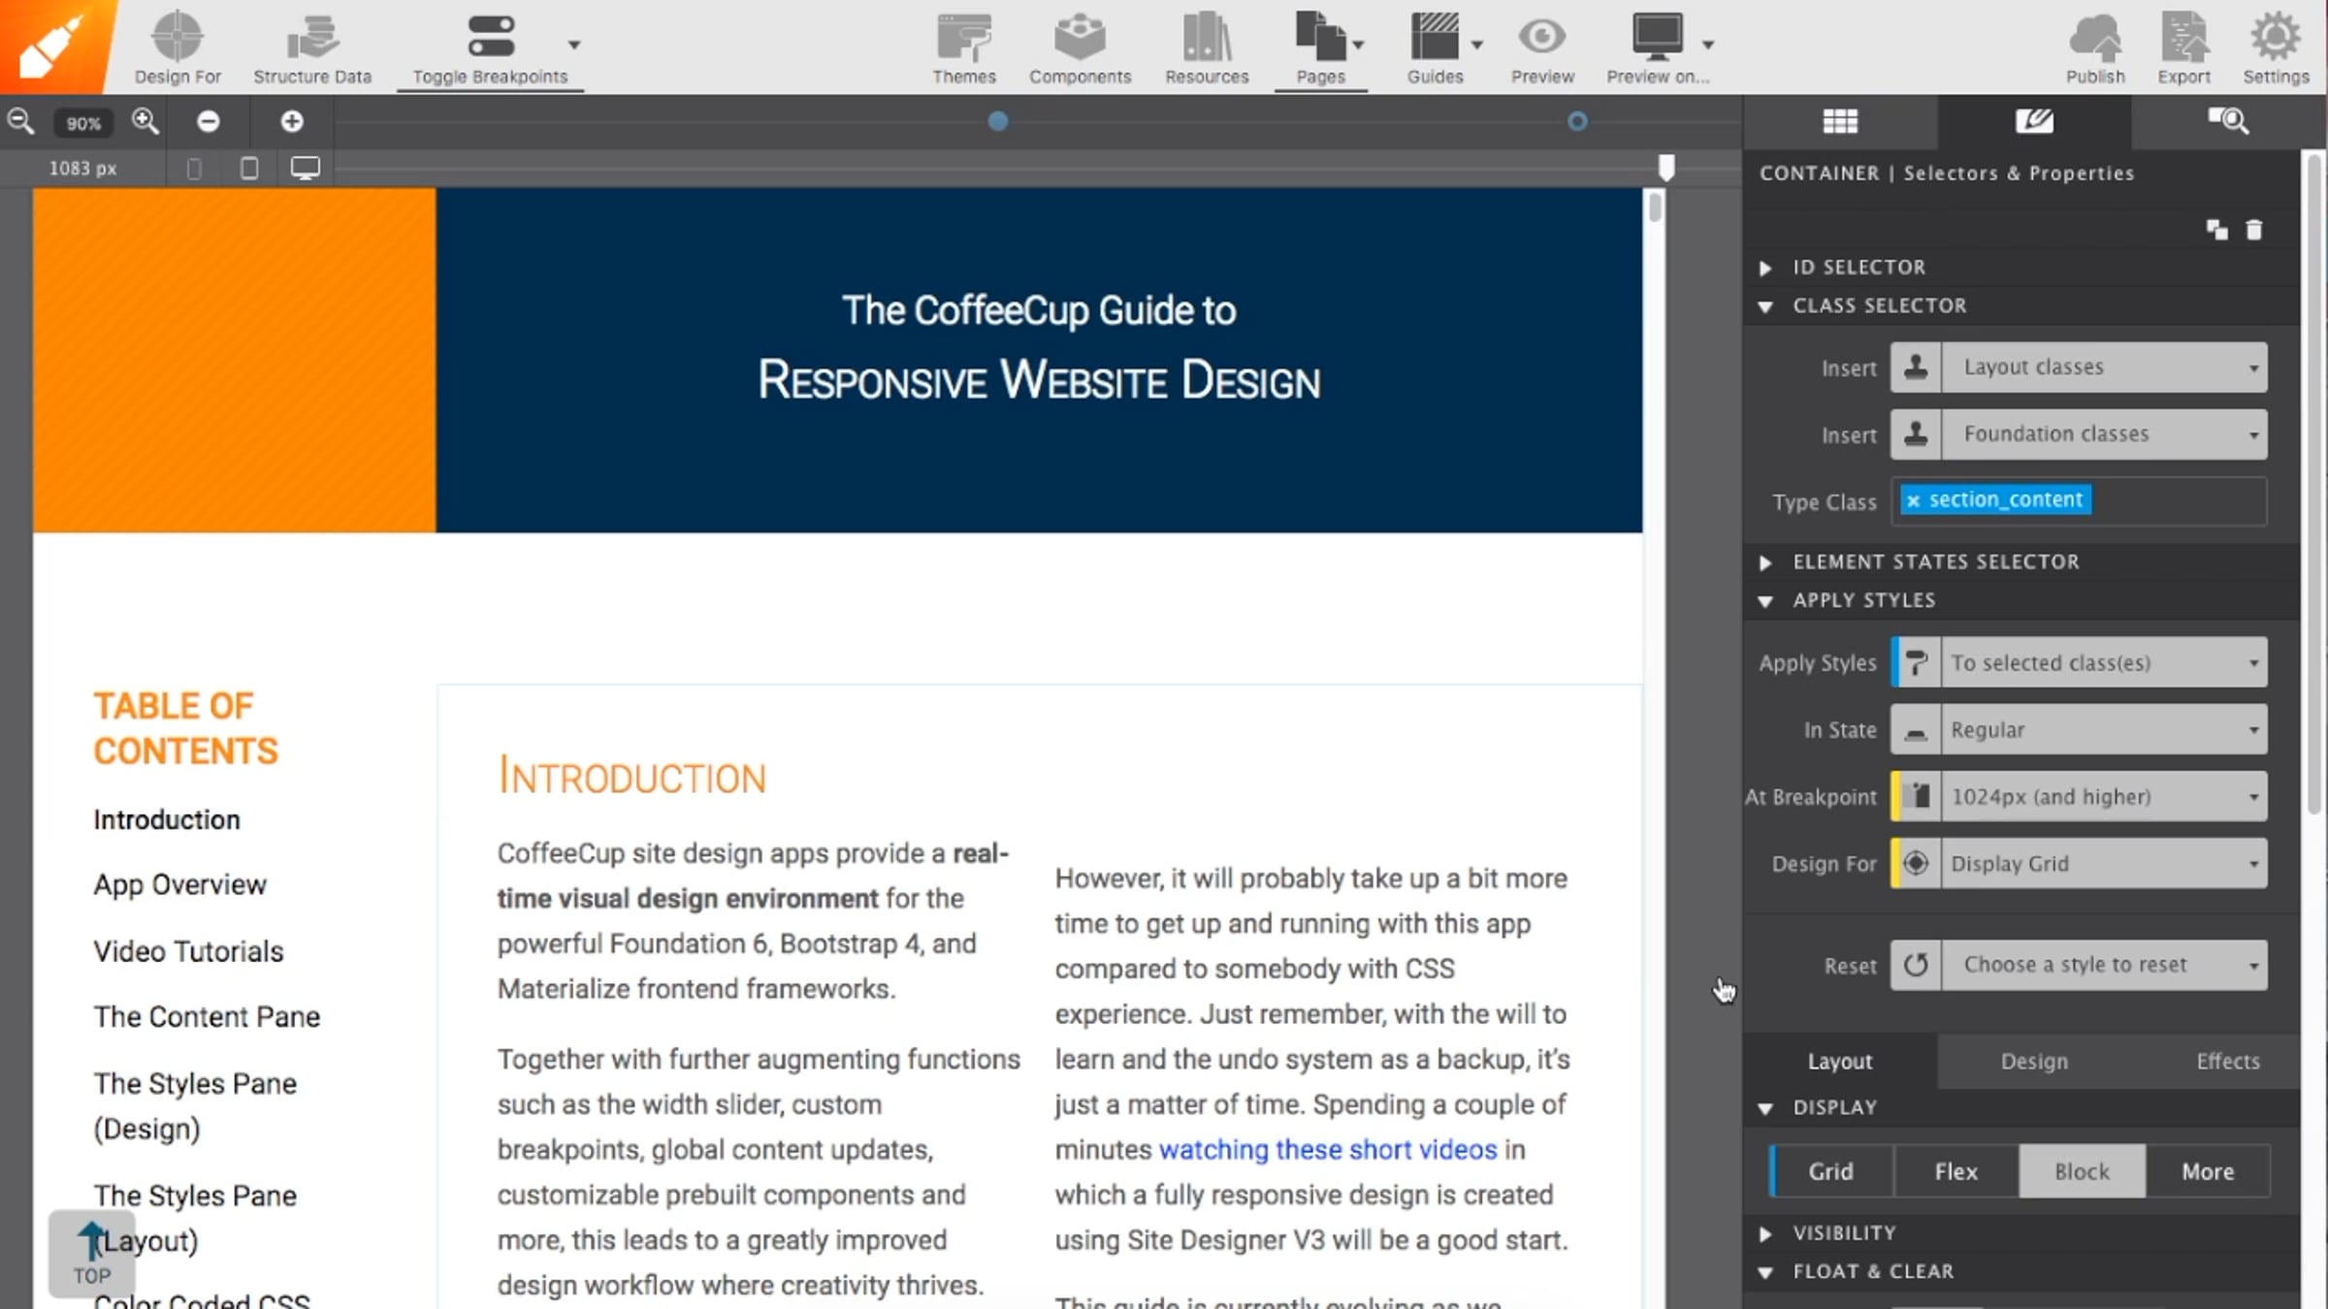Open the Settings gear
The image size is (2328, 1309).
[x=2276, y=47]
